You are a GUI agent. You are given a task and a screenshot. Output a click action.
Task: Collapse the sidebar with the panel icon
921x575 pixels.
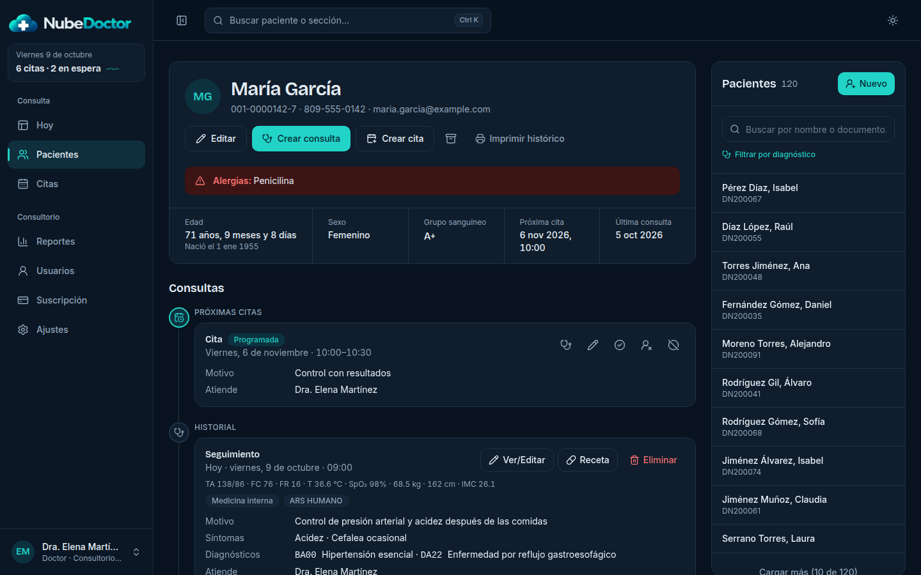pyautogui.click(x=182, y=20)
